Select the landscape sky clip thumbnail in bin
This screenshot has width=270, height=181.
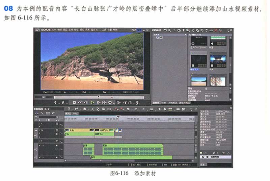click(199, 81)
